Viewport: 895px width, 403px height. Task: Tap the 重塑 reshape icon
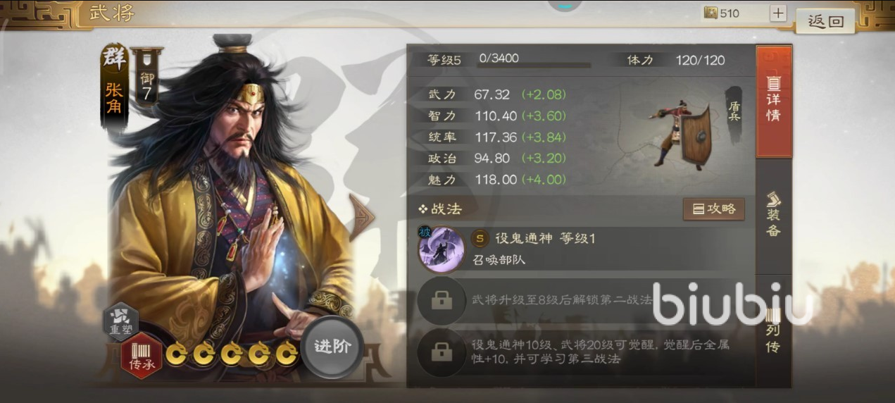pyautogui.click(x=121, y=322)
